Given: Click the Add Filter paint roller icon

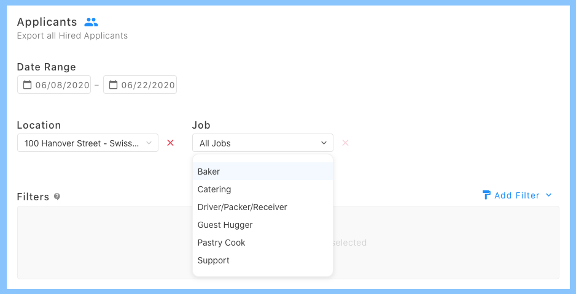Looking at the screenshot, I should tap(486, 195).
